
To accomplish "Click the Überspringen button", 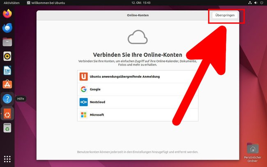I will coord(225,15).
